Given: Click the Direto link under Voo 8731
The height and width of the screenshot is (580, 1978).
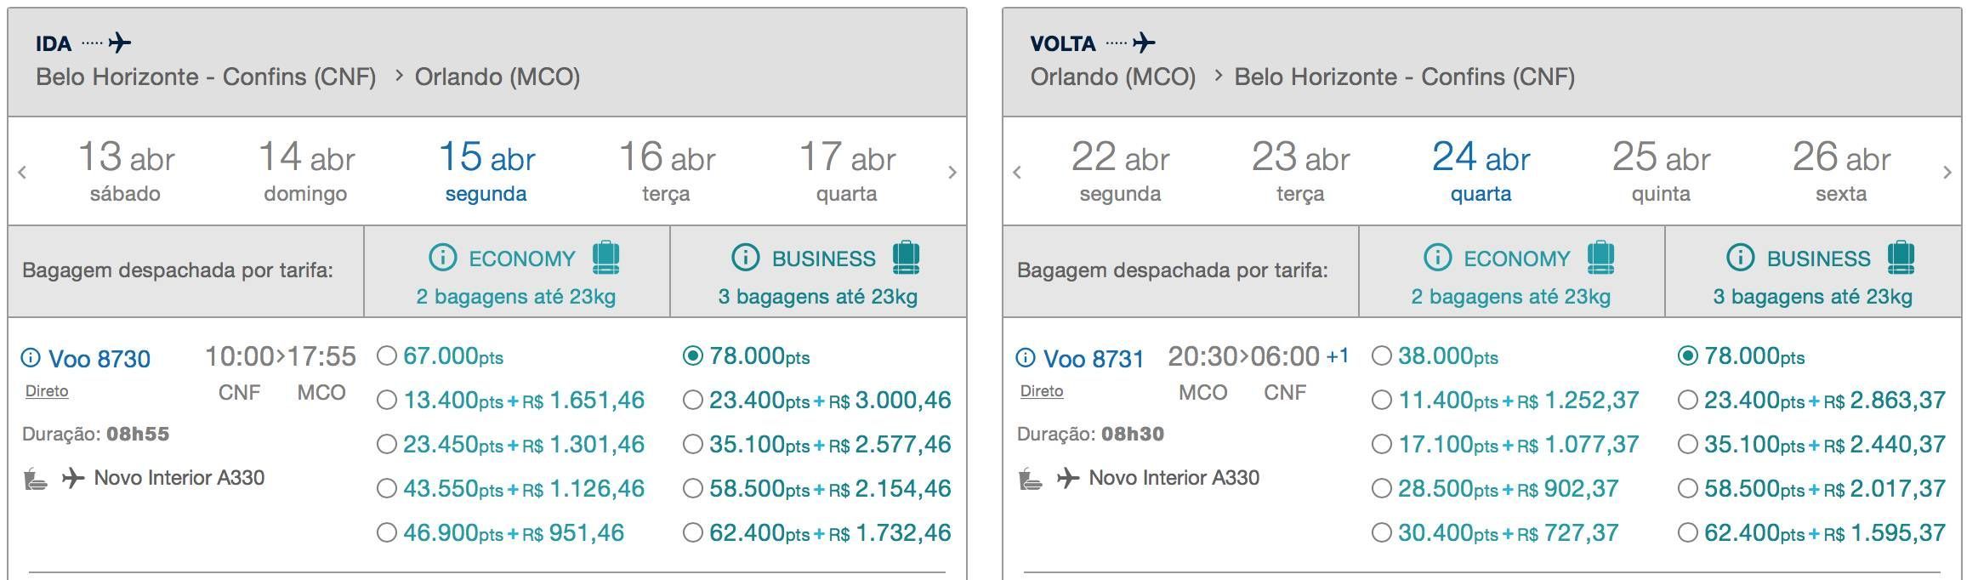Looking at the screenshot, I should pyautogui.click(x=1042, y=391).
